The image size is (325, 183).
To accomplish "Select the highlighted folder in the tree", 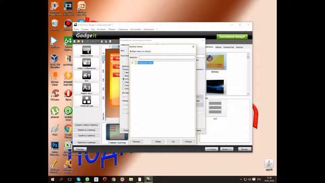I will click(145, 63).
